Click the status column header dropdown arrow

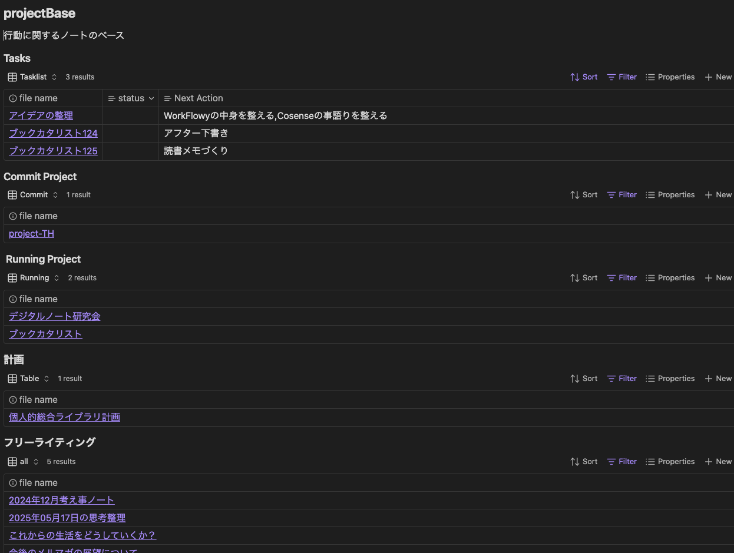pyautogui.click(x=151, y=98)
